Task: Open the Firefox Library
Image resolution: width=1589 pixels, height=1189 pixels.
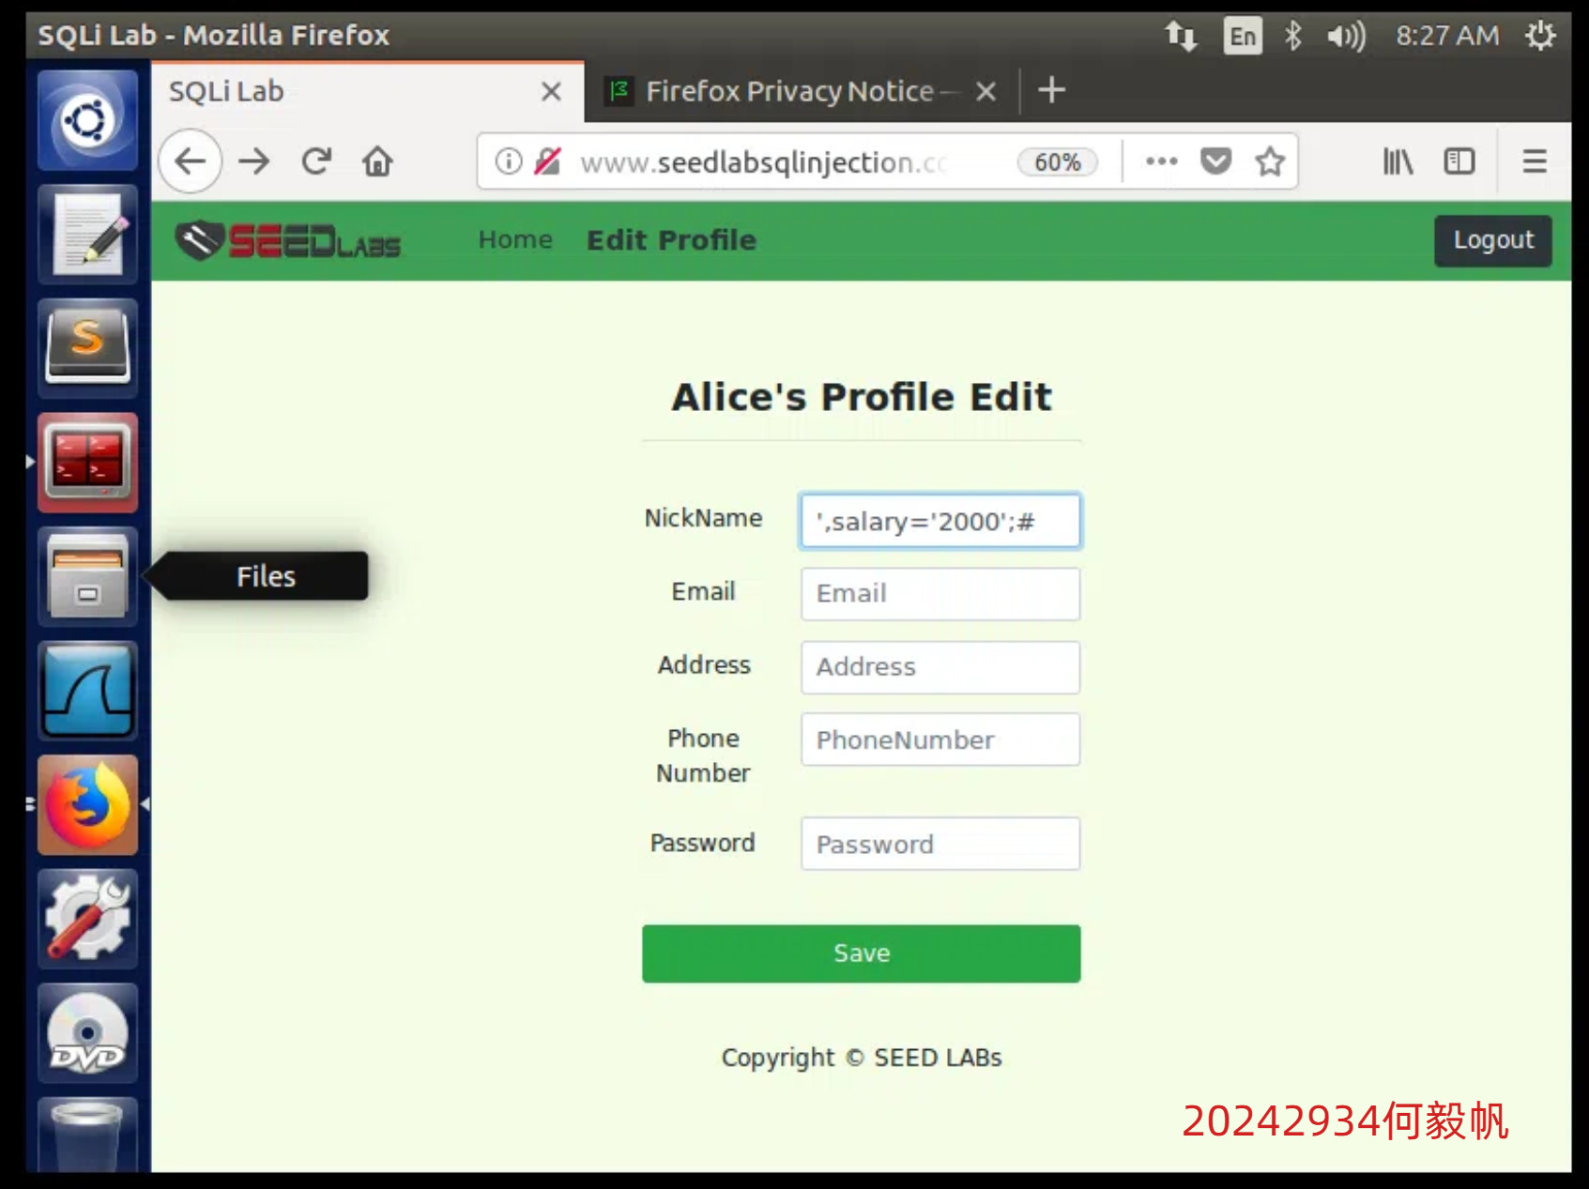Action: [x=1398, y=161]
